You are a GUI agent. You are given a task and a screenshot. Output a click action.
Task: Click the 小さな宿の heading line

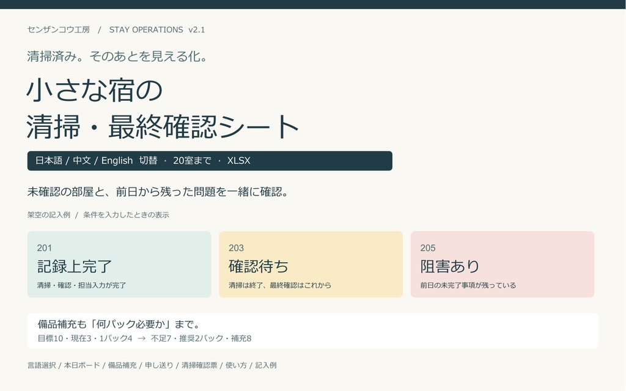point(95,90)
